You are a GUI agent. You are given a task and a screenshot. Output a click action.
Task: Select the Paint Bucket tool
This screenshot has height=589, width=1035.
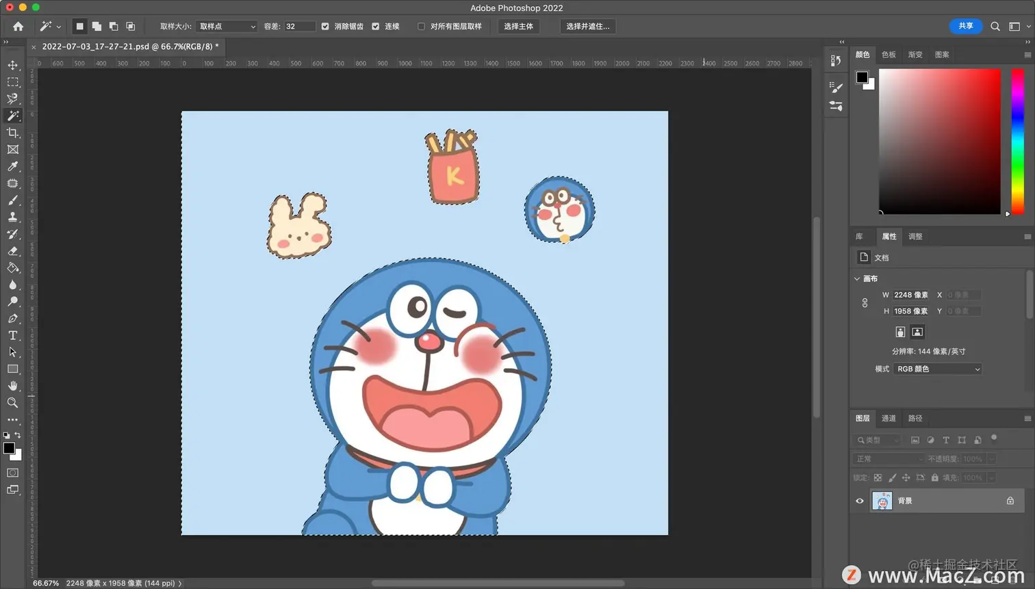point(12,267)
